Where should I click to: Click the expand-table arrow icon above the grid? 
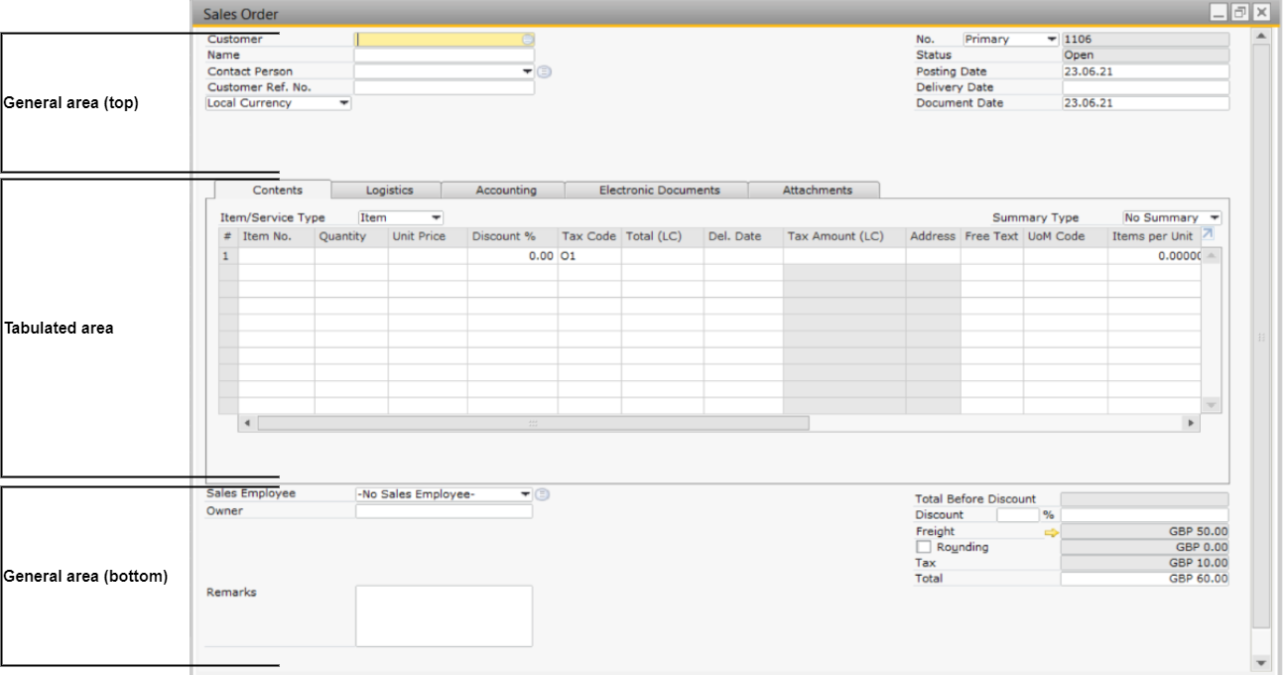[x=1207, y=235]
